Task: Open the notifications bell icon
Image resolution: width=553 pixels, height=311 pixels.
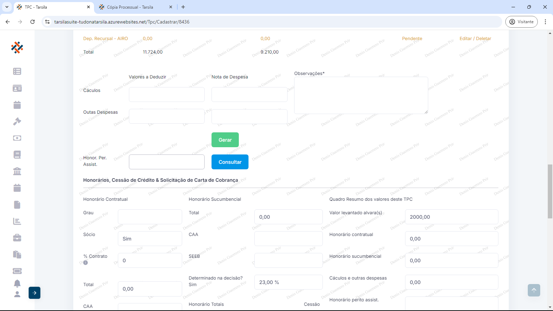Action: tap(17, 283)
